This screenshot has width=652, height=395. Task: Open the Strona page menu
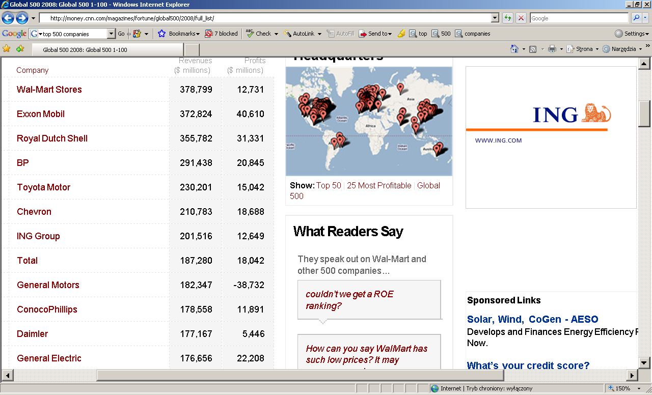pyautogui.click(x=583, y=49)
